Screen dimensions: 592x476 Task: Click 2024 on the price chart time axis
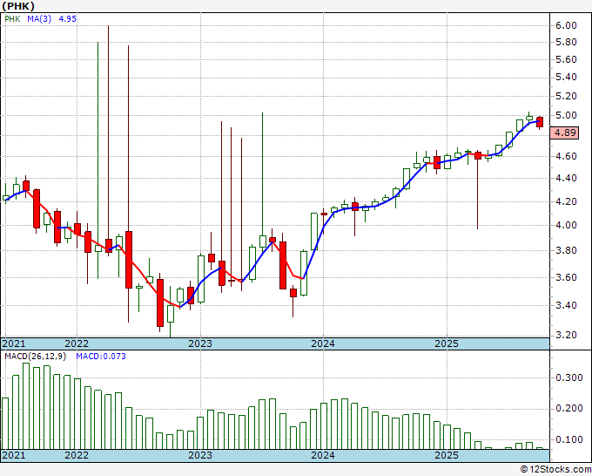(323, 343)
